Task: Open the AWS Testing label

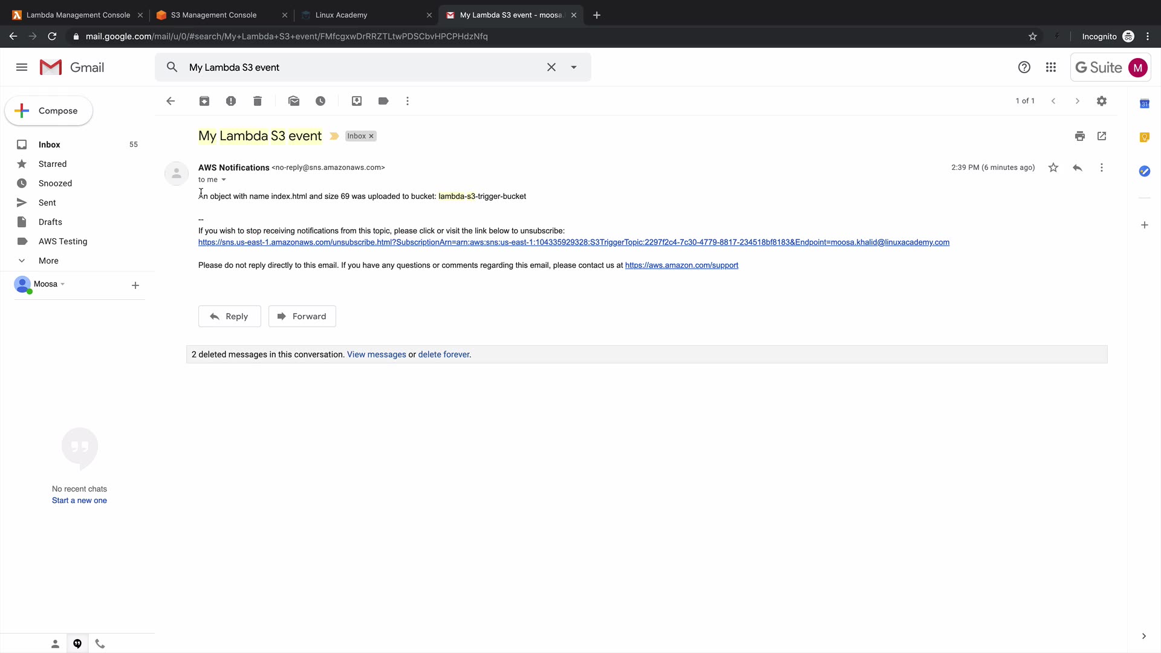Action: (x=63, y=241)
